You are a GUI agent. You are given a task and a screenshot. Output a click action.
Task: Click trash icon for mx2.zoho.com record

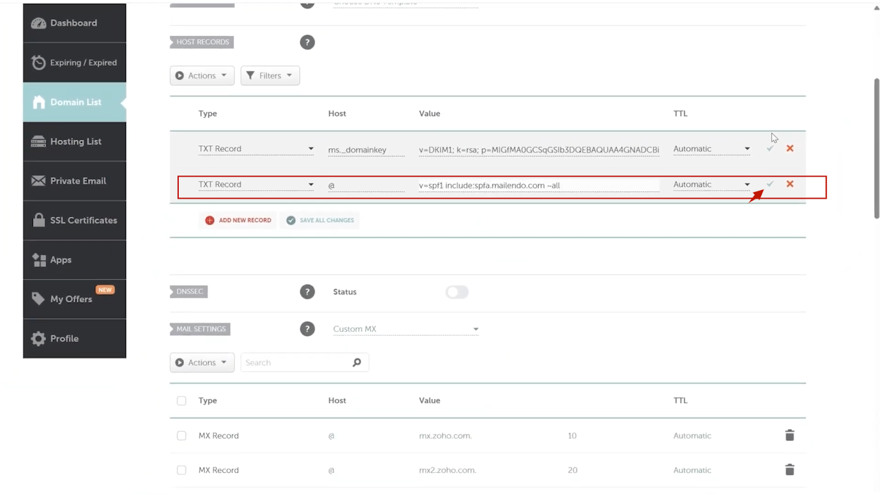pos(790,470)
